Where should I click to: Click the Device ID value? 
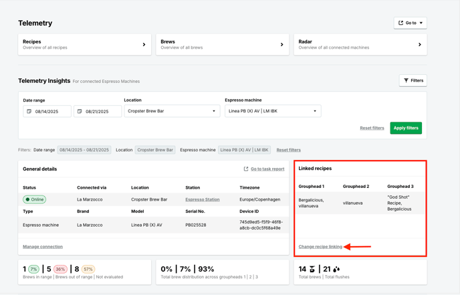(261, 225)
